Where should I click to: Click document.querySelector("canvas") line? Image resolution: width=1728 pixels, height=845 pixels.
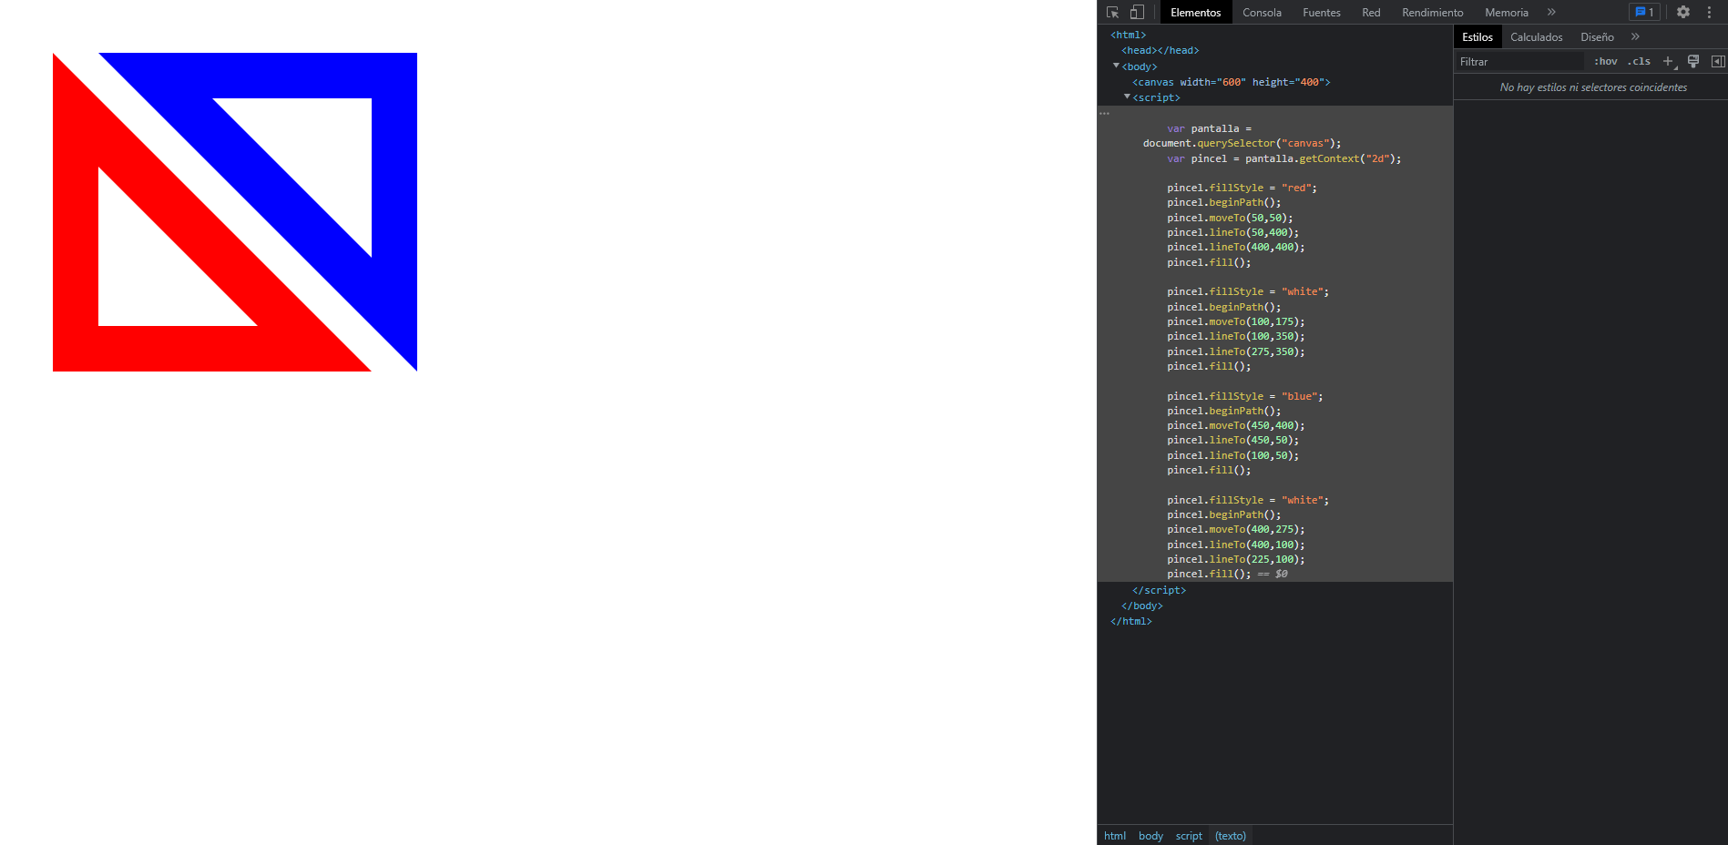(1242, 143)
